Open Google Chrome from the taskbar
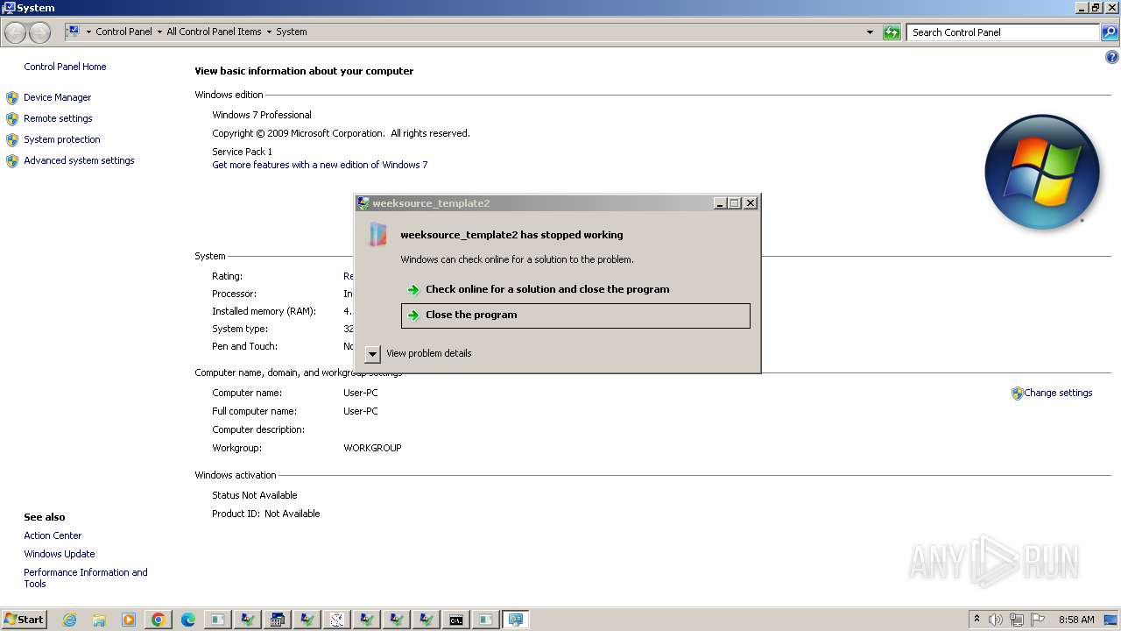1121x631 pixels. tap(159, 620)
